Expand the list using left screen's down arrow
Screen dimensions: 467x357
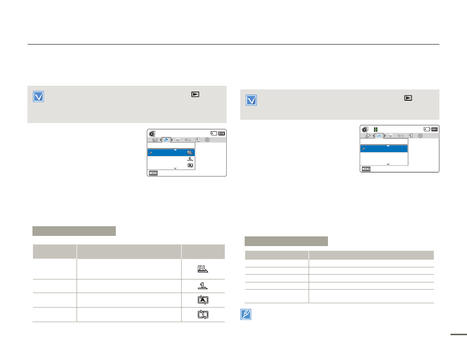pyautogui.click(x=175, y=168)
